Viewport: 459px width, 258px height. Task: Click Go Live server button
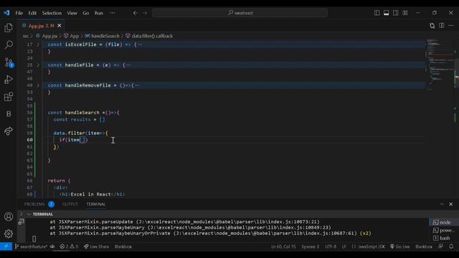[400, 247]
